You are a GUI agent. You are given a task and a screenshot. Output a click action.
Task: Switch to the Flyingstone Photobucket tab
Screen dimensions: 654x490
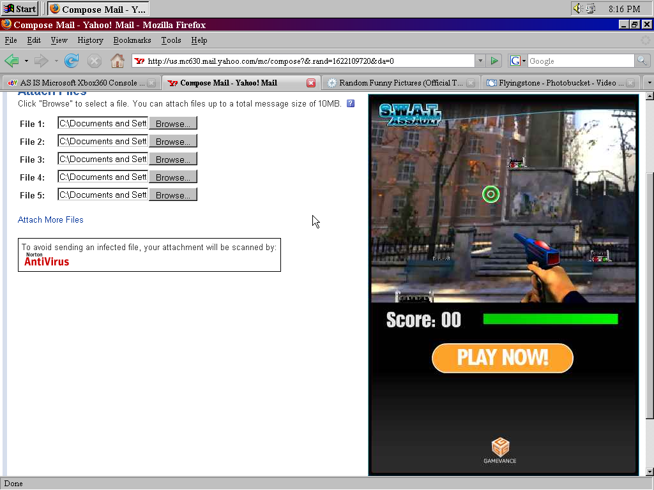561,83
